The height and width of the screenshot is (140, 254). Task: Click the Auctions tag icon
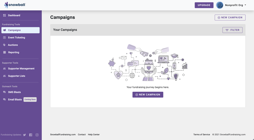pos(4,45)
